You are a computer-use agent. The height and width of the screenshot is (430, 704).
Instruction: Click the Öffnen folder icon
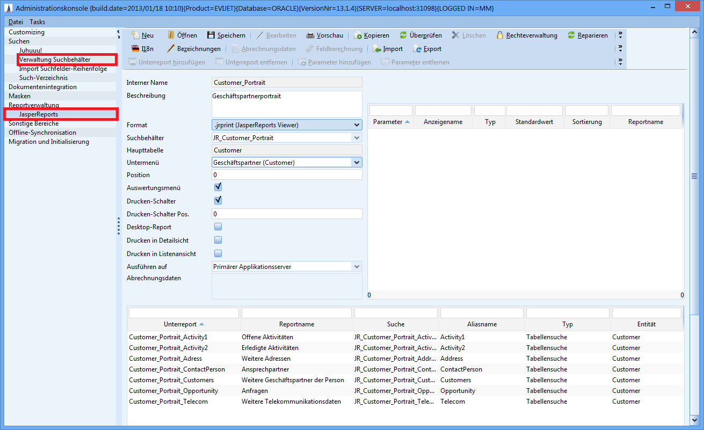171,35
